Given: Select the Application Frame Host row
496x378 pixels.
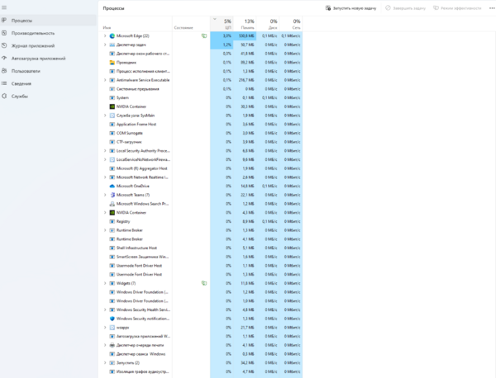Looking at the screenshot, I should click(x=201, y=125).
